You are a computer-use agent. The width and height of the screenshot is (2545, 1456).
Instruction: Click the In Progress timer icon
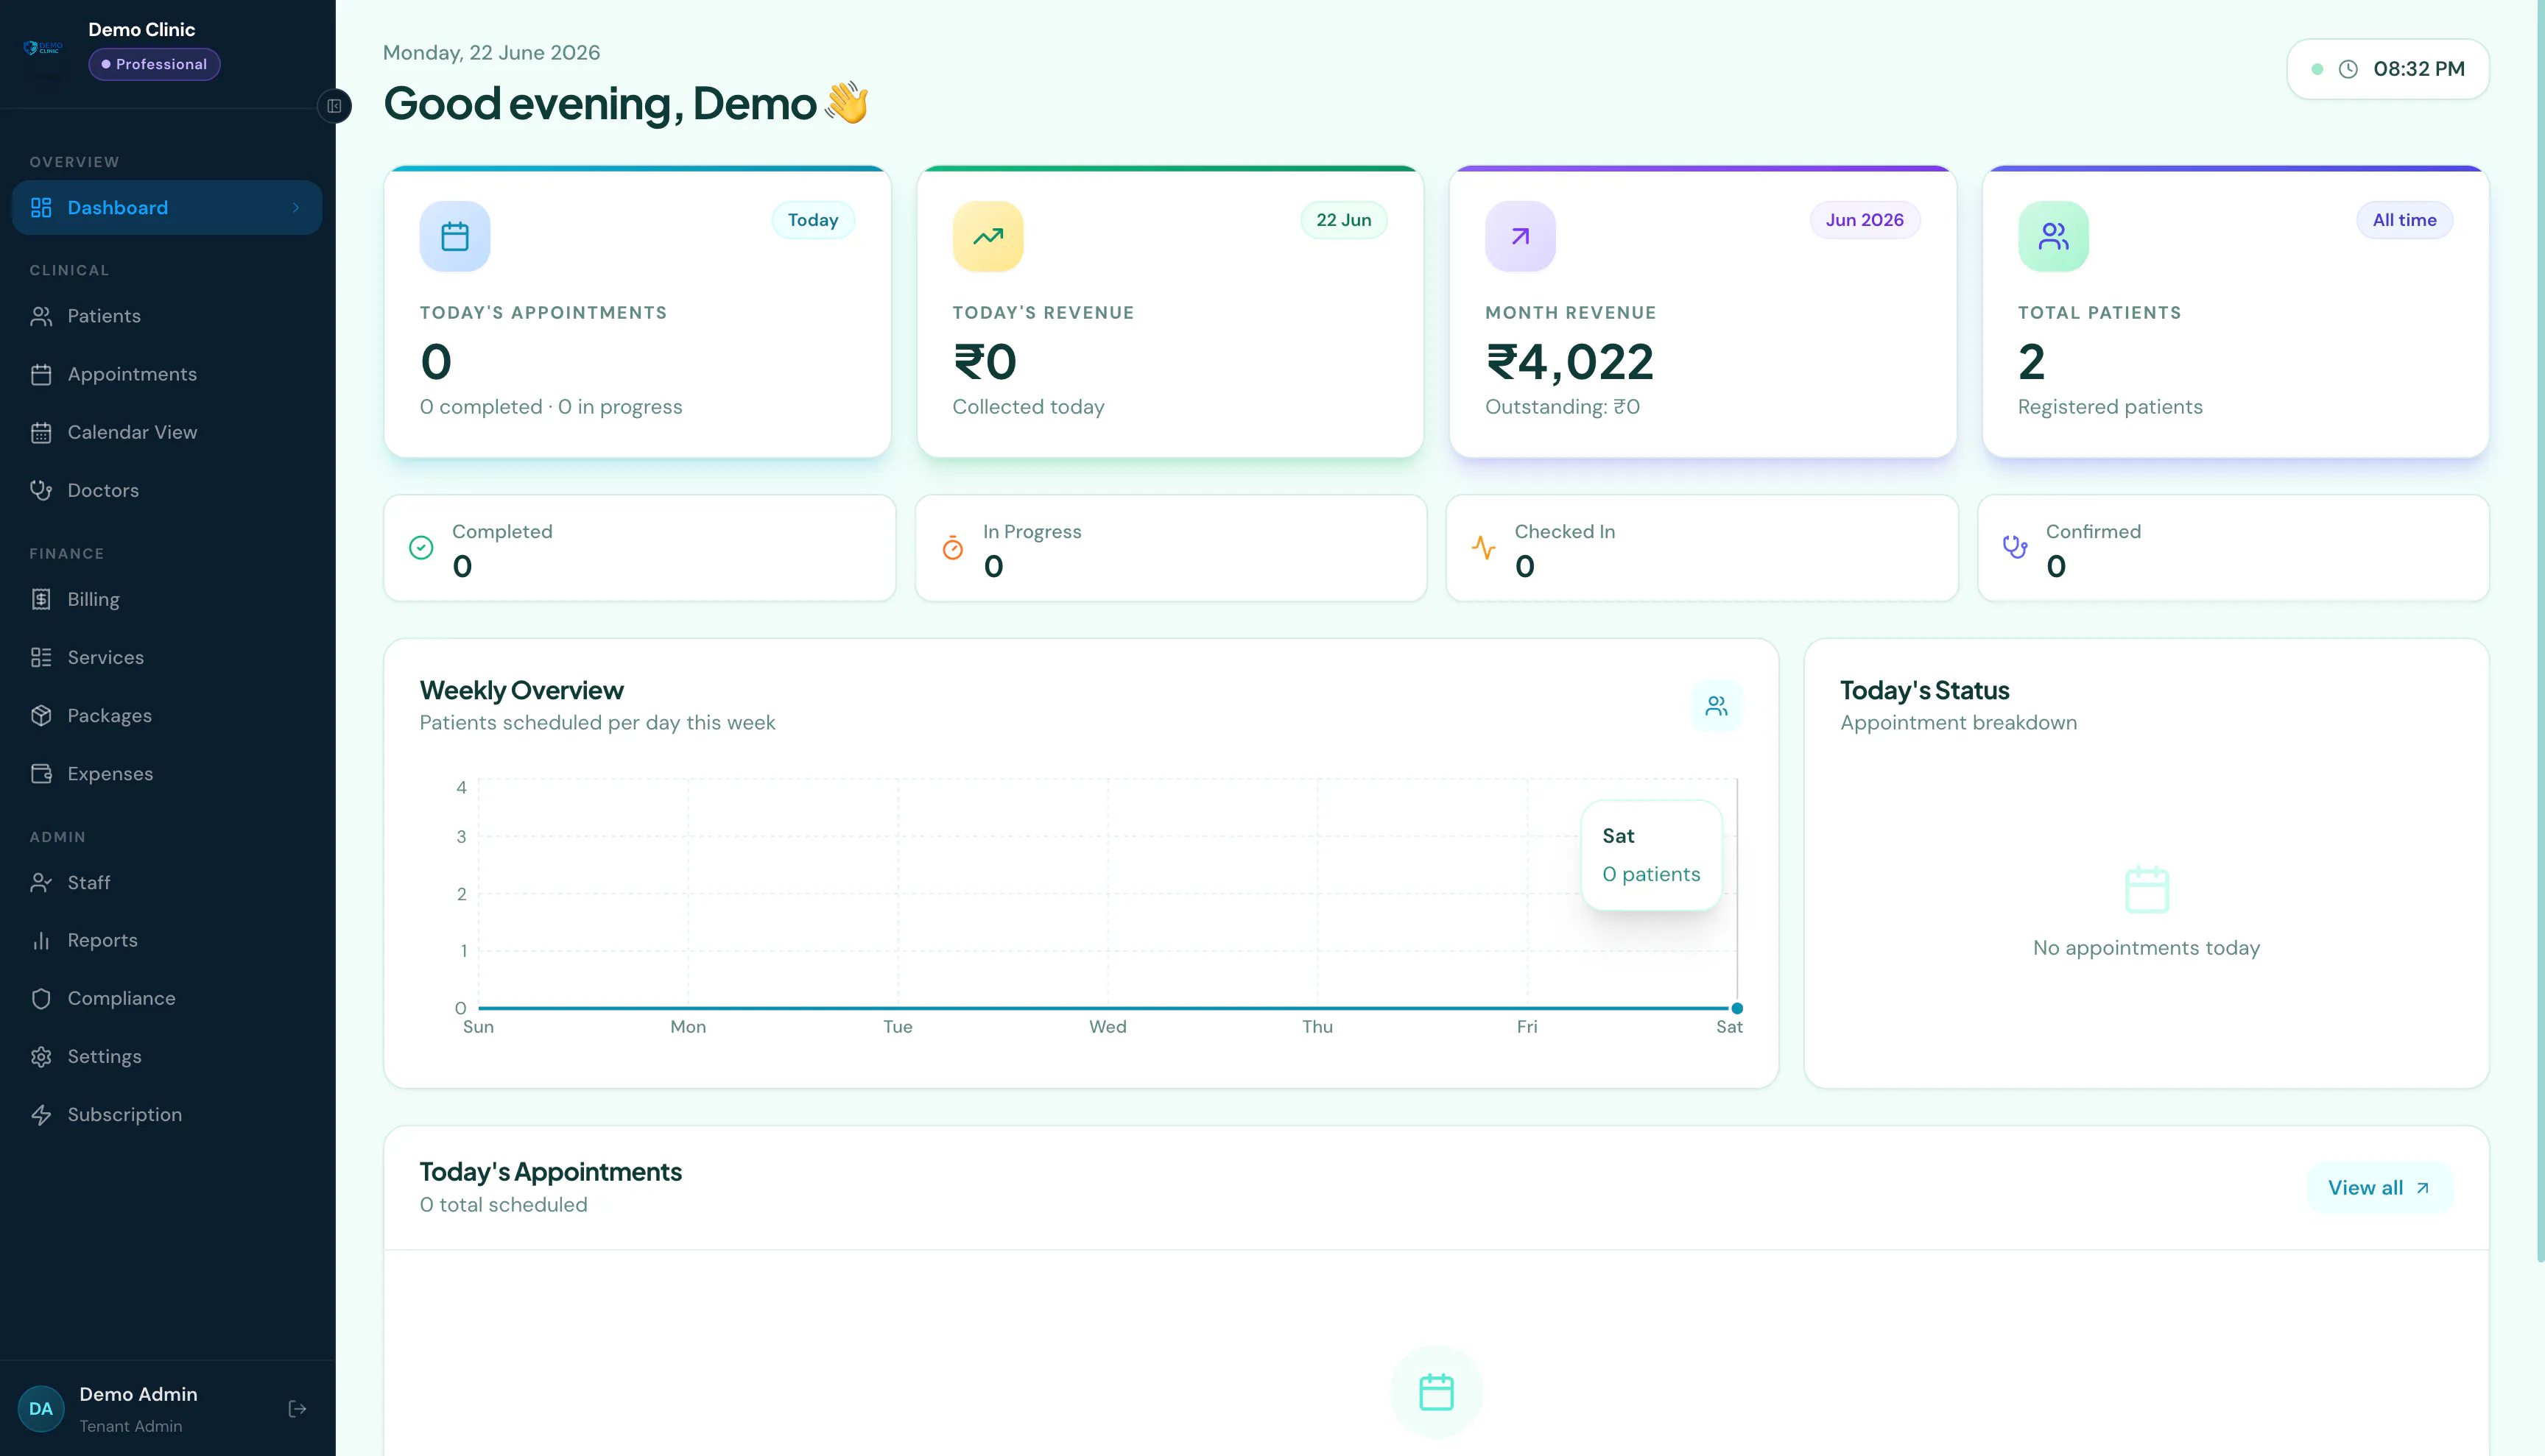pyautogui.click(x=952, y=547)
